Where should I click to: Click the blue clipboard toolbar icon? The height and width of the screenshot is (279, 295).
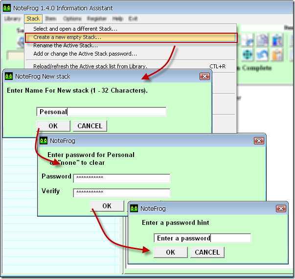(x=277, y=40)
